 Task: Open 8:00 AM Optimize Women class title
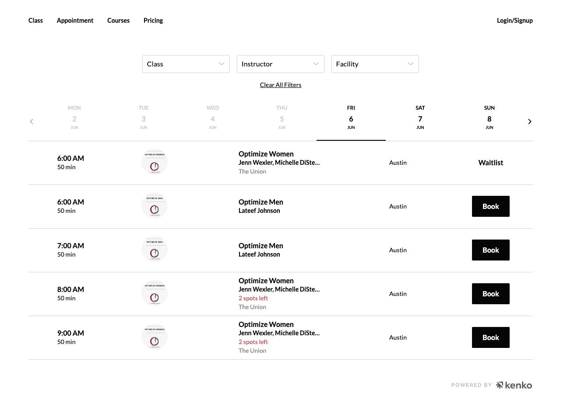[x=266, y=281]
